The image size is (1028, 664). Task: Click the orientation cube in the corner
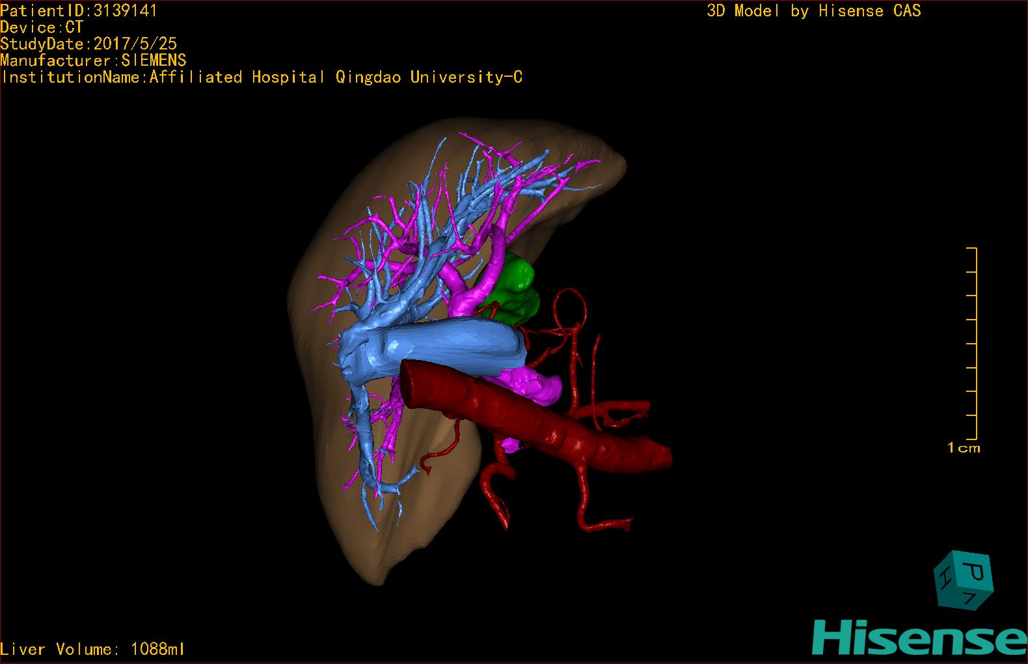click(964, 581)
